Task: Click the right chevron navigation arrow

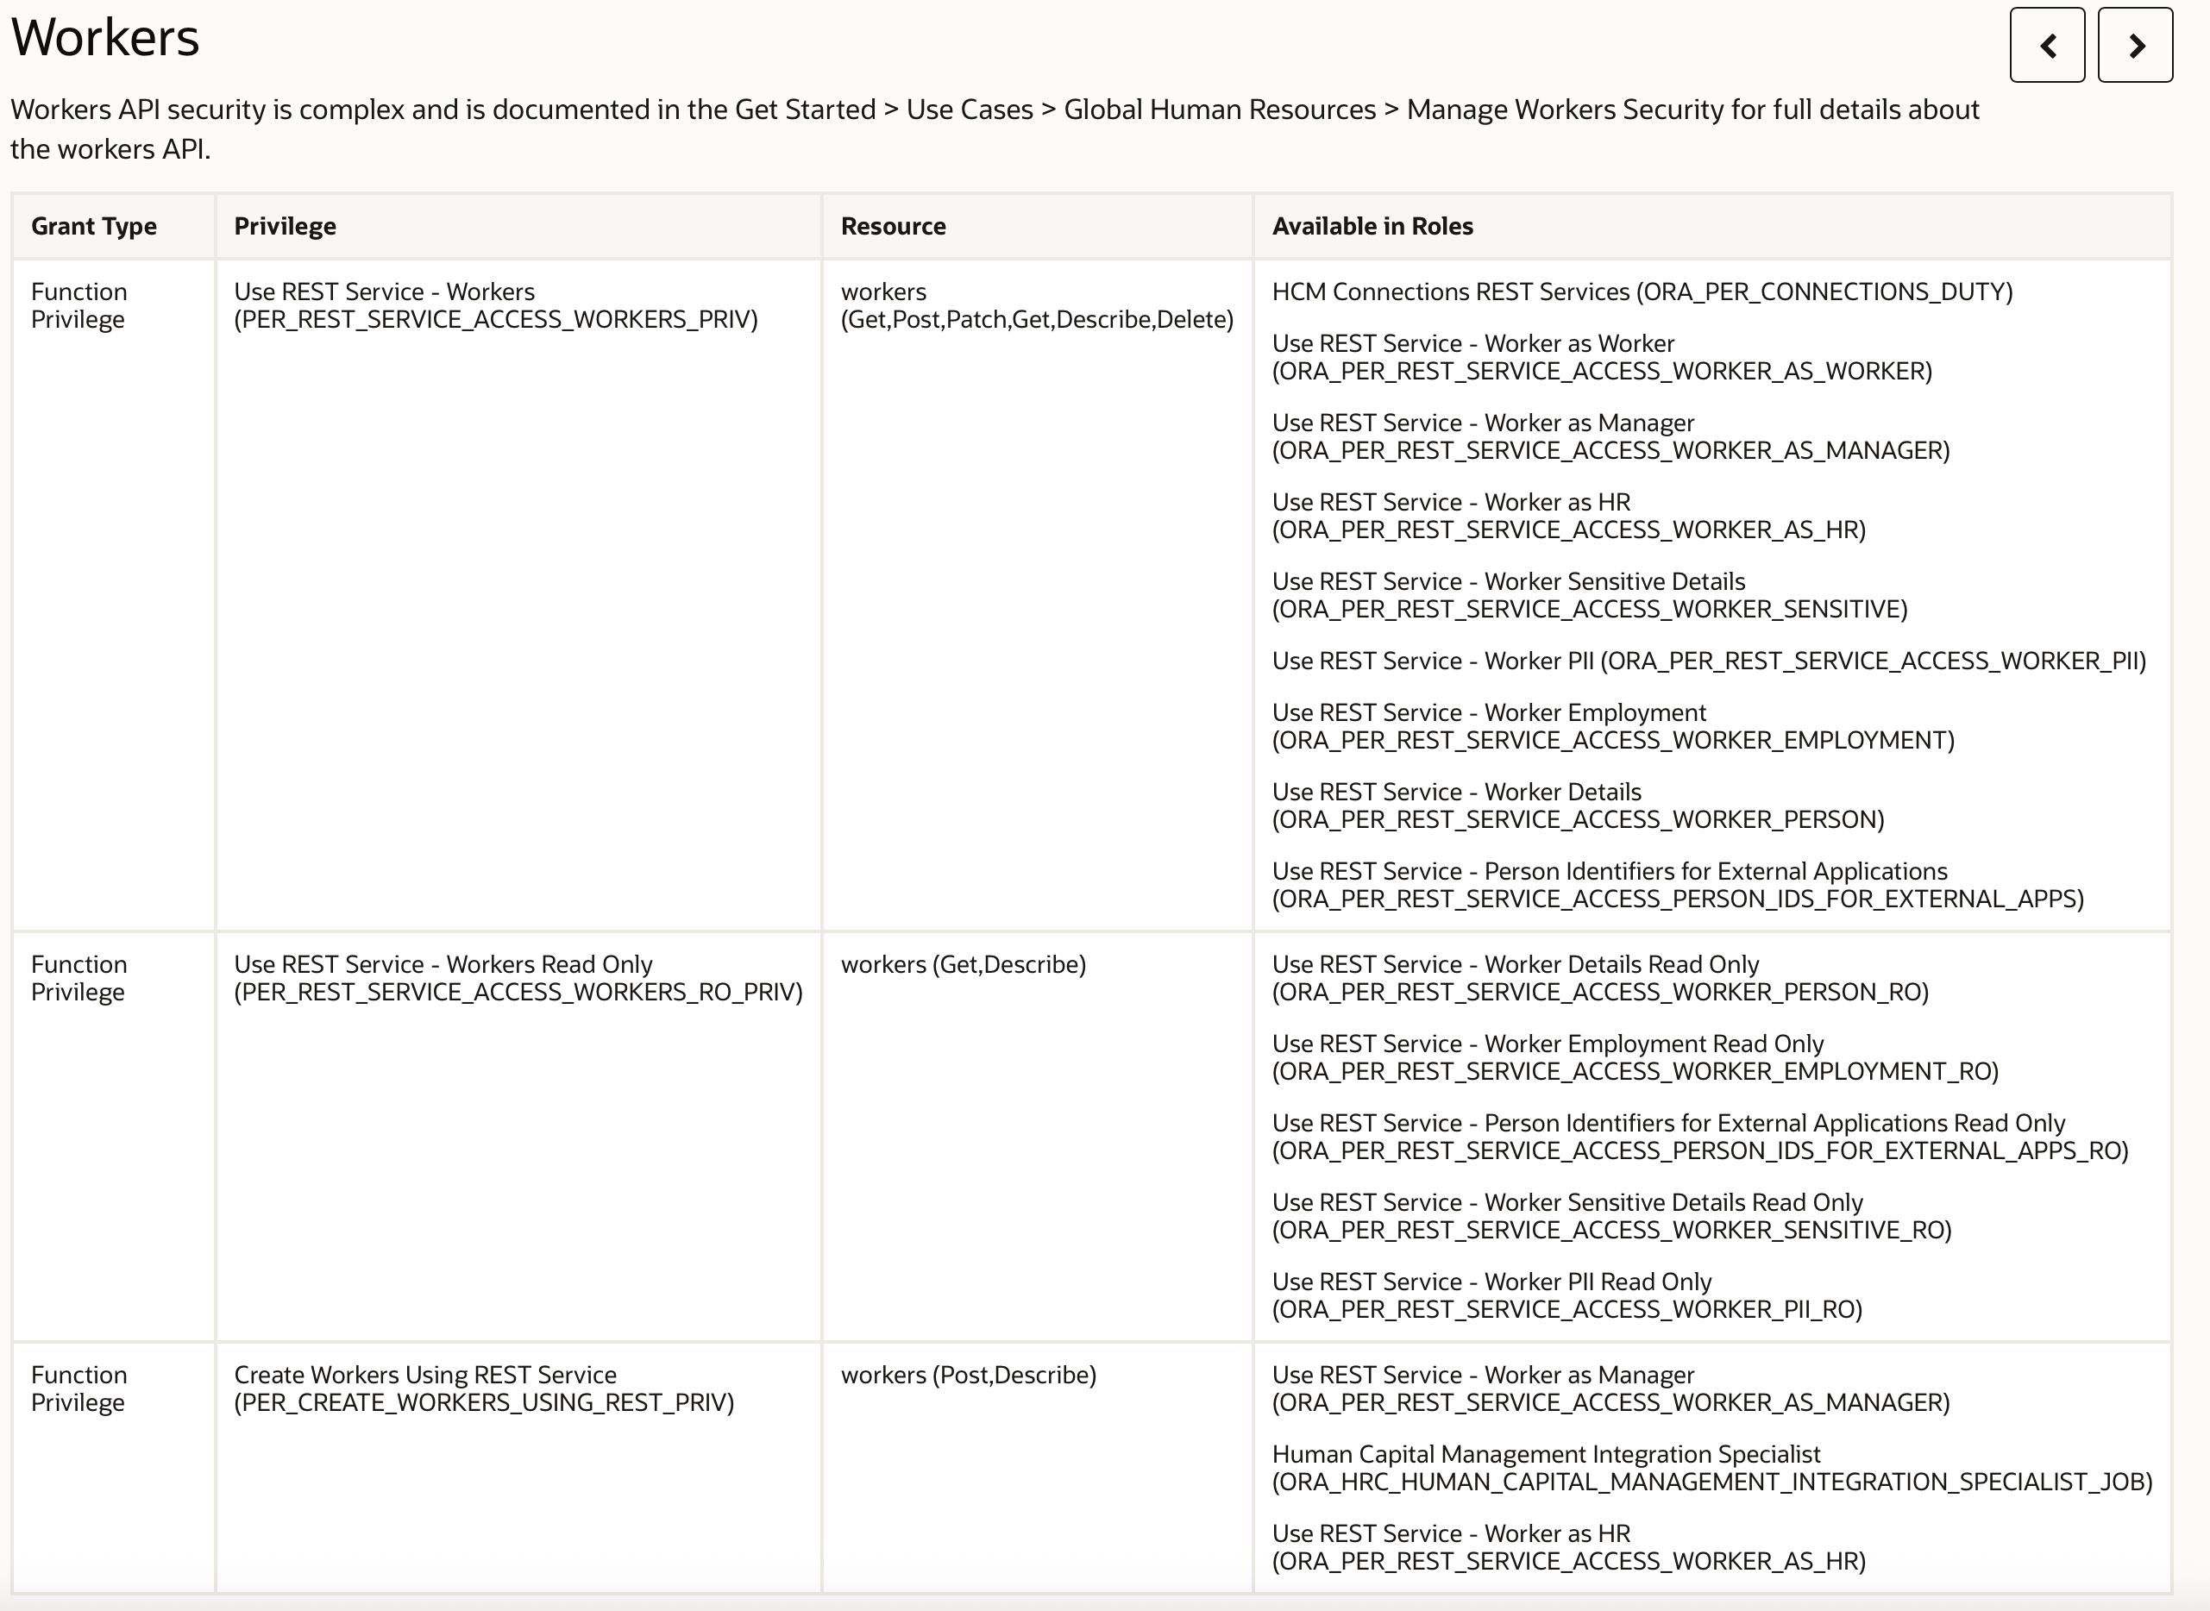Action: pyautogui.click(x=2134, y=45)
